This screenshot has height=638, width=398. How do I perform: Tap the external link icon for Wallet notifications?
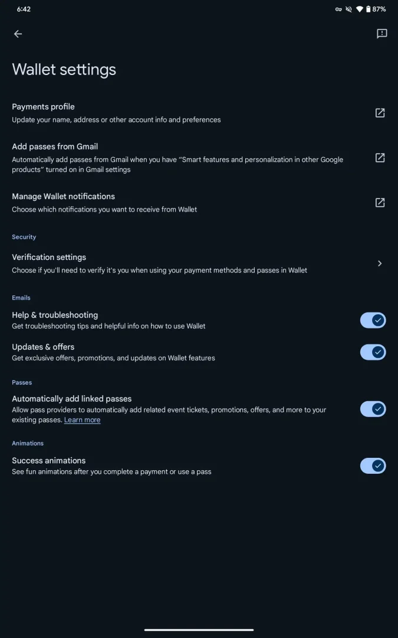tap(380, 202)
